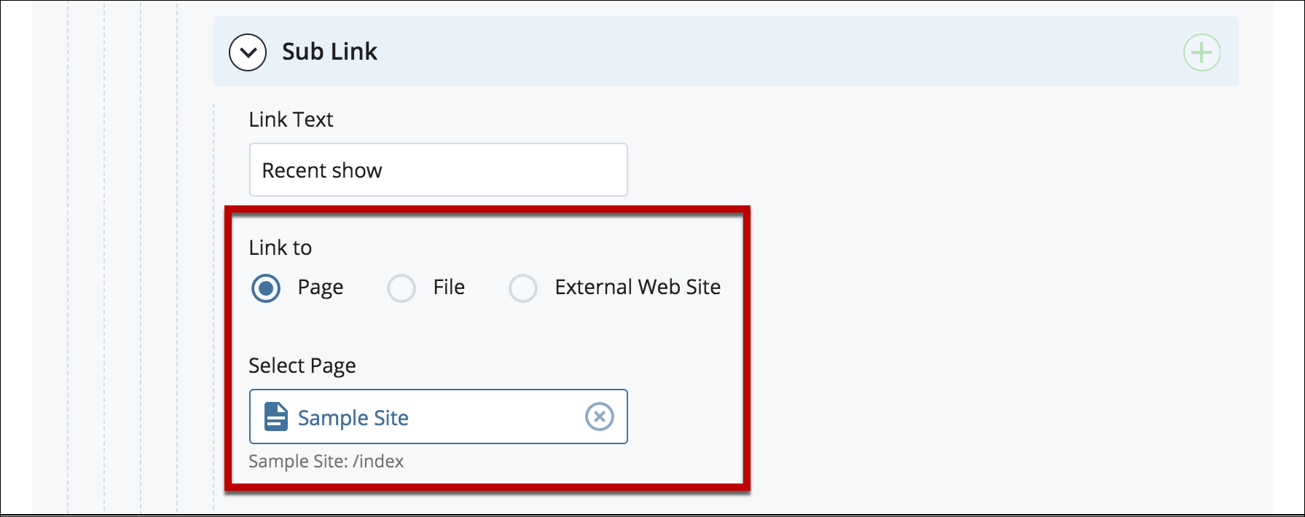The image size is (1305, 517).
Task: Clear the selected Sample Site page
Action: pyautogui.click(x=600, y=417)
